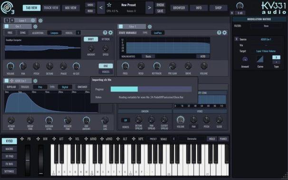The width and height of the screenshot is (288, 180).
Task: Click the gear icon beside the Layer 1 tab
Action: click(40, 20)
